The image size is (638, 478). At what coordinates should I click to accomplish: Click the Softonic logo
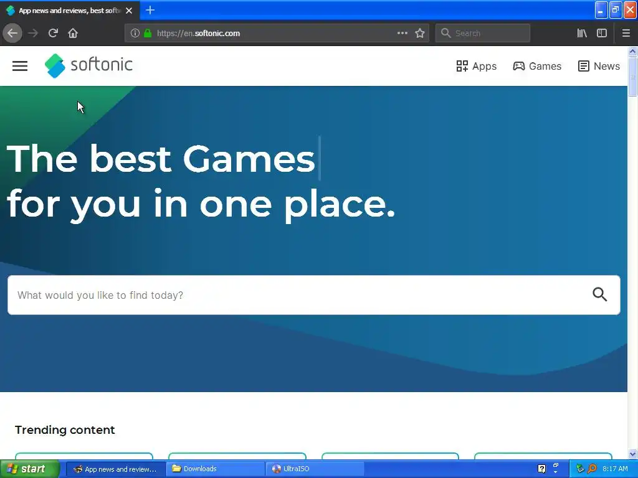(88, 65)
